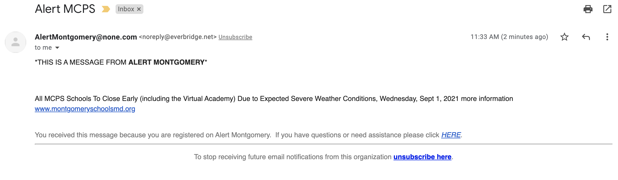Open email in new window icon
The width and height of the screenshot is (618, 180).
[607, 9]
